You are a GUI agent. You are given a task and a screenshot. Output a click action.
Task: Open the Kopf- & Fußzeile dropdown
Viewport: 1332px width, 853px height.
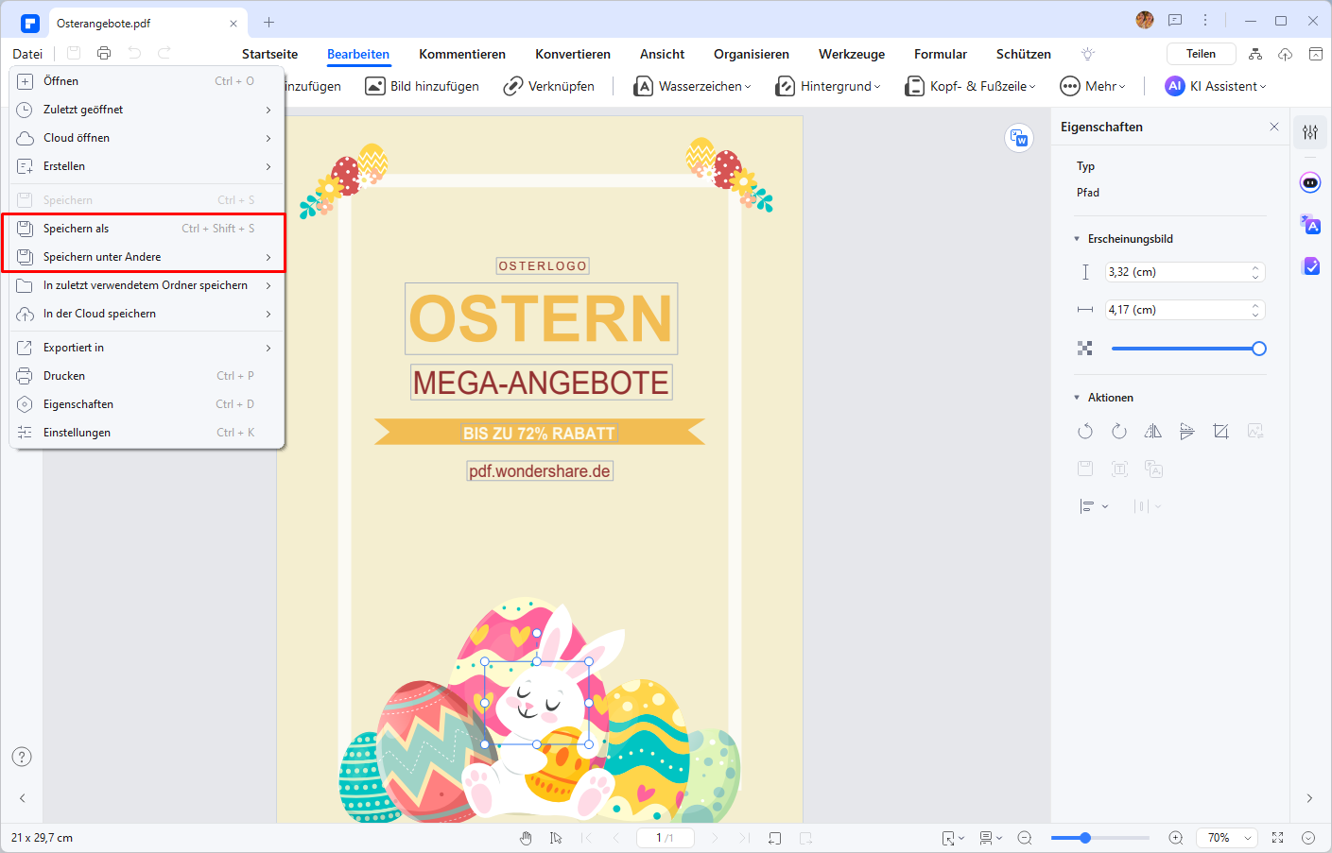click(971, 86)
